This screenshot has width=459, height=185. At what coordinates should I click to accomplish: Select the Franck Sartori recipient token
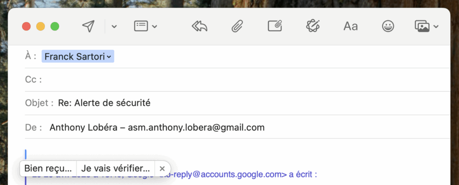[78, 56]
